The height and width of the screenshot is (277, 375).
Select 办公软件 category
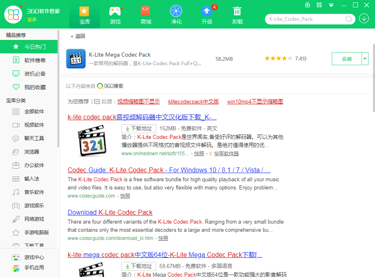(29, 165)
